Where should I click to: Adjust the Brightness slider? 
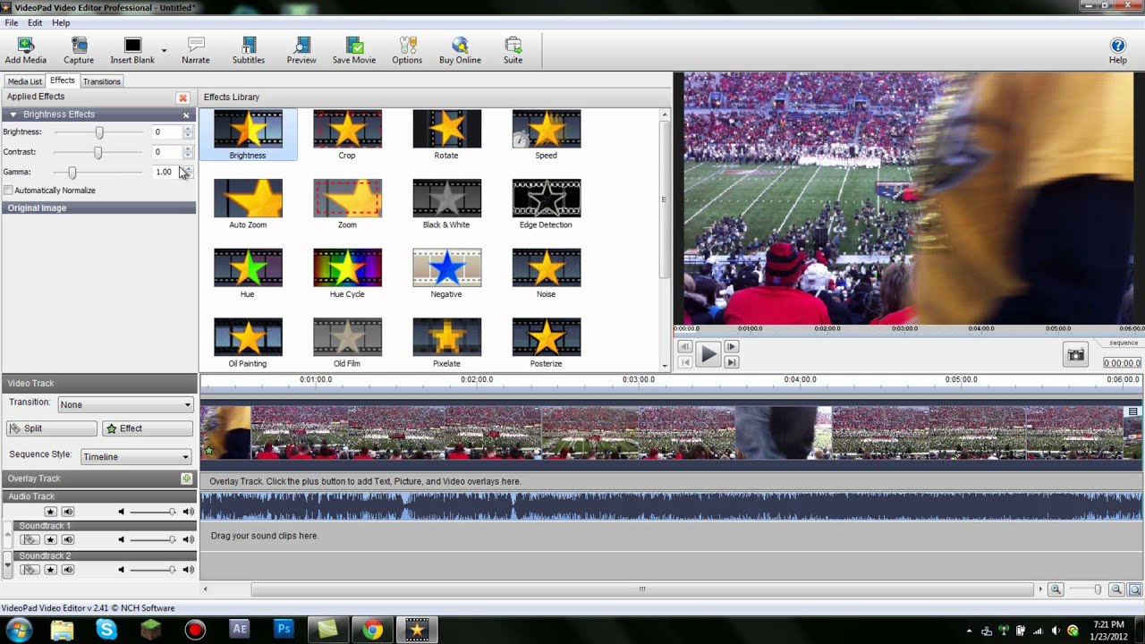[99, 132]
